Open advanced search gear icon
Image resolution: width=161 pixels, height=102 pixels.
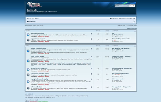(x=134, y=6)
